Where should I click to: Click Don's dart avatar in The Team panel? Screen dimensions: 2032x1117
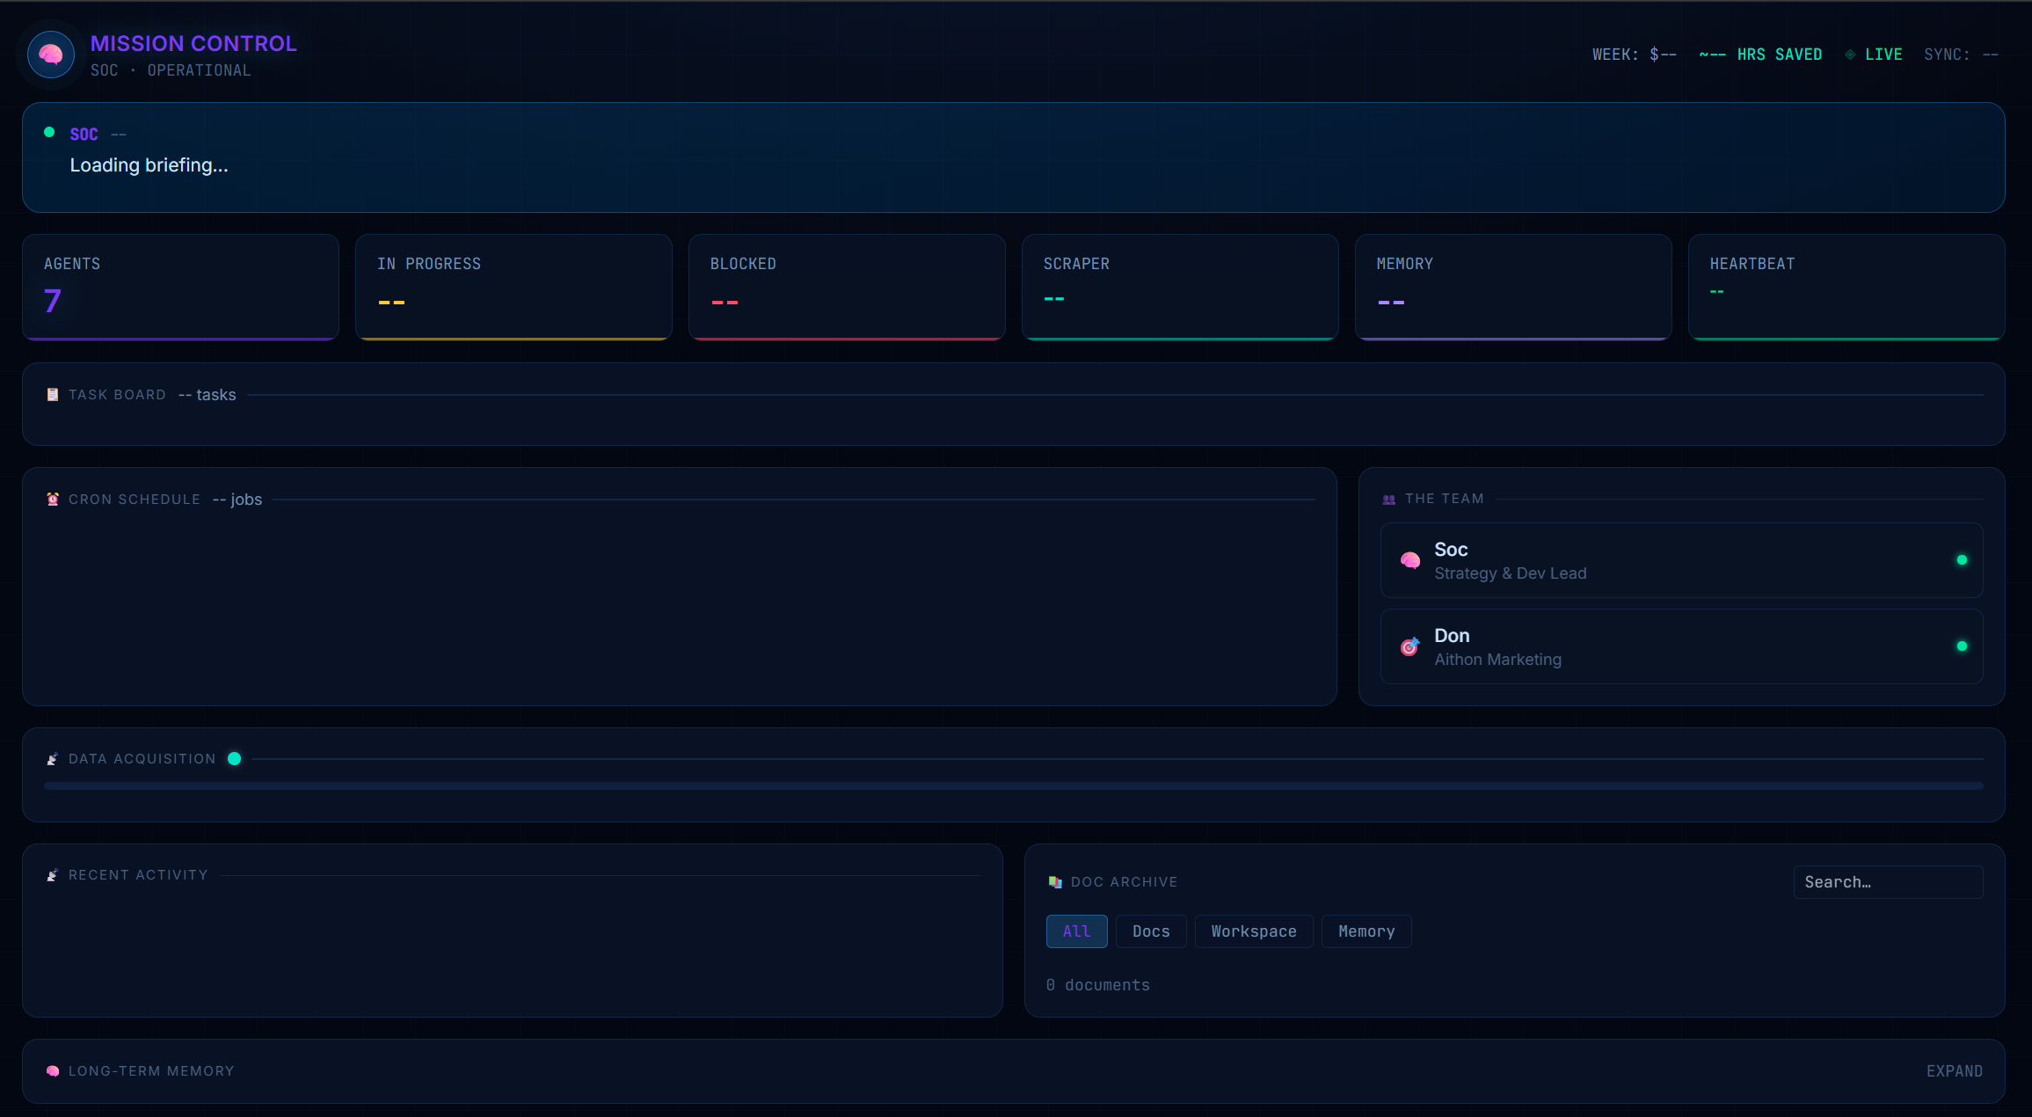click(1410, 646)
